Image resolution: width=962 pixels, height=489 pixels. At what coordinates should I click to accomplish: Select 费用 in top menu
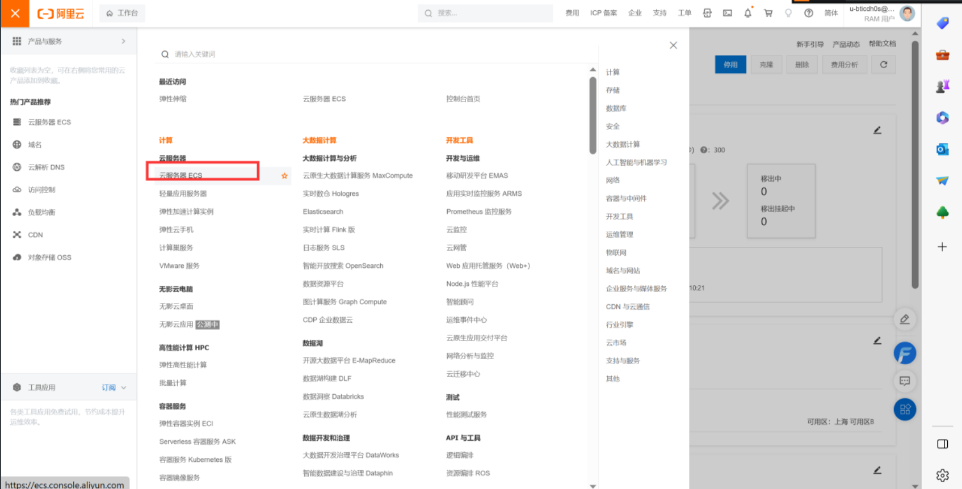pyautogui.click(x=572, y=13)
